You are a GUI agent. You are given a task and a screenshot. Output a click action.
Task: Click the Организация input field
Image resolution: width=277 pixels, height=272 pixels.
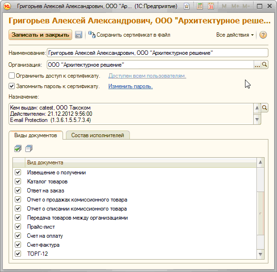[150, 65]
